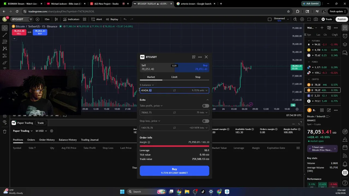Open the Fibonacci retracement tools
The height and width of the screenshot is (196, 349).
5,42
